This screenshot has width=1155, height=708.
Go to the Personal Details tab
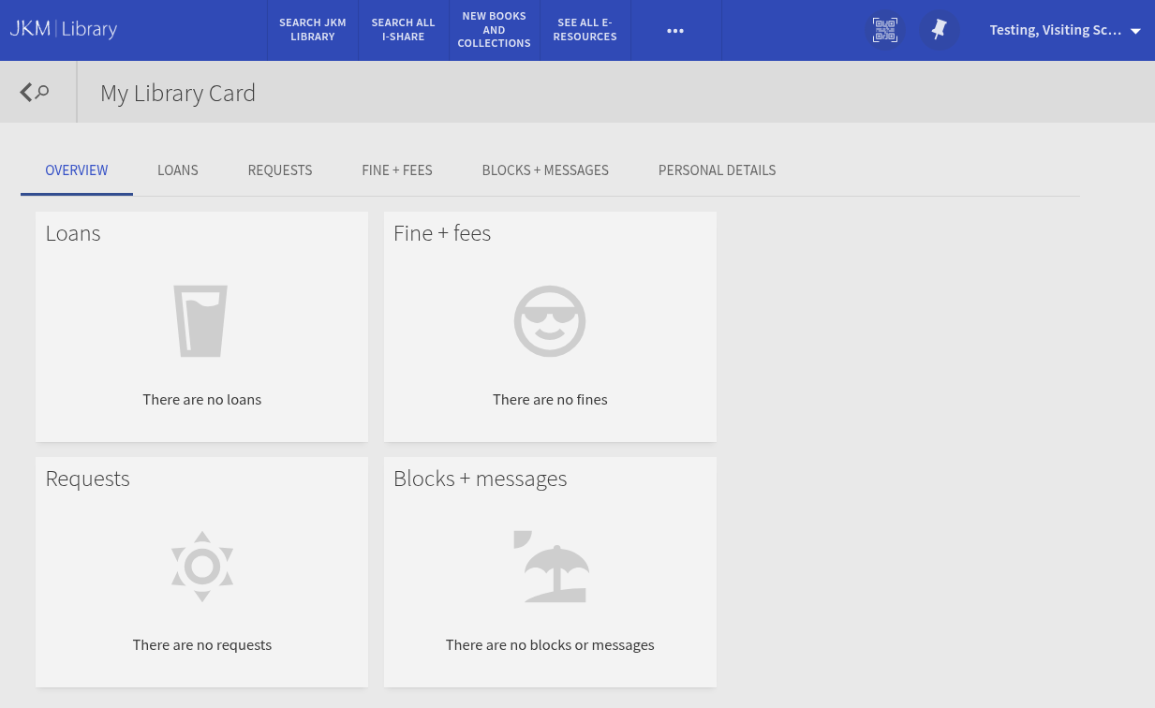[717, 170]
